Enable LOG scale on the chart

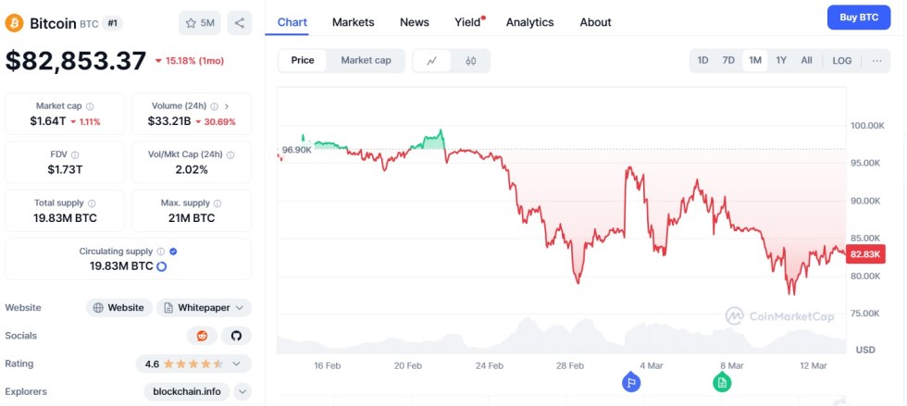[x=841, y=61]
